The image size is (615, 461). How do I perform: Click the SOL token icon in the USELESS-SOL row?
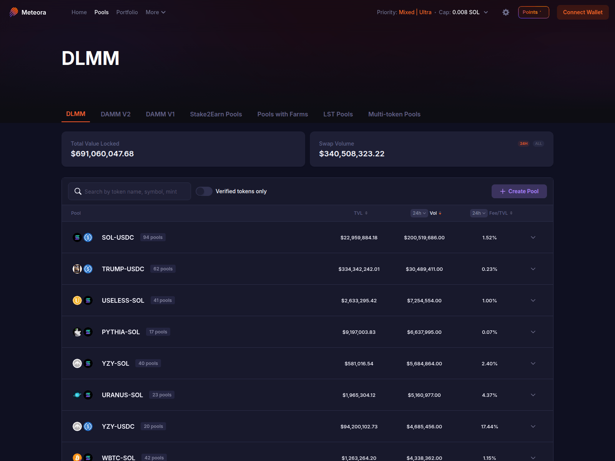coord(88,300)
